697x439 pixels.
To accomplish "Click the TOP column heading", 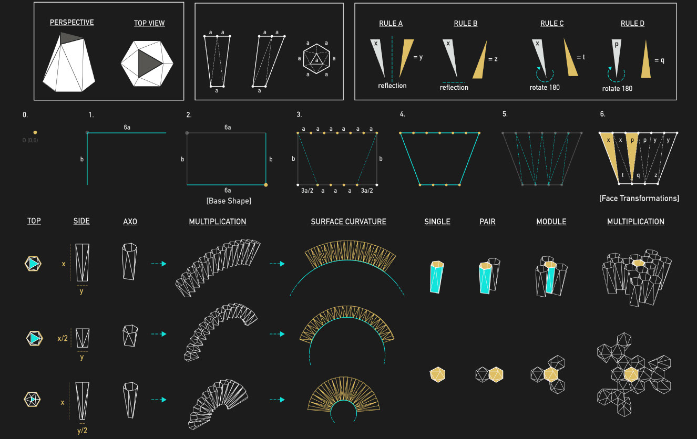I will tap(34, 221).
